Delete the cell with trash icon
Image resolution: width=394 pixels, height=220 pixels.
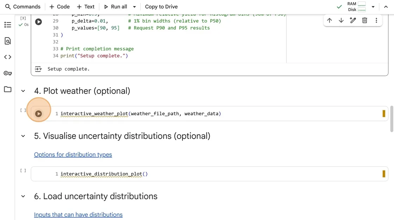coord(364,20)
